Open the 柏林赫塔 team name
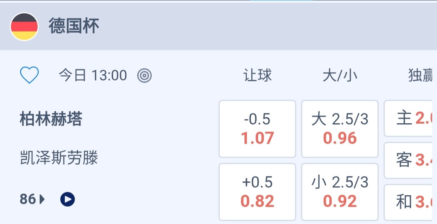Image resolution: width=437 pixels, height=224 pixels. [x=51, y=119]
